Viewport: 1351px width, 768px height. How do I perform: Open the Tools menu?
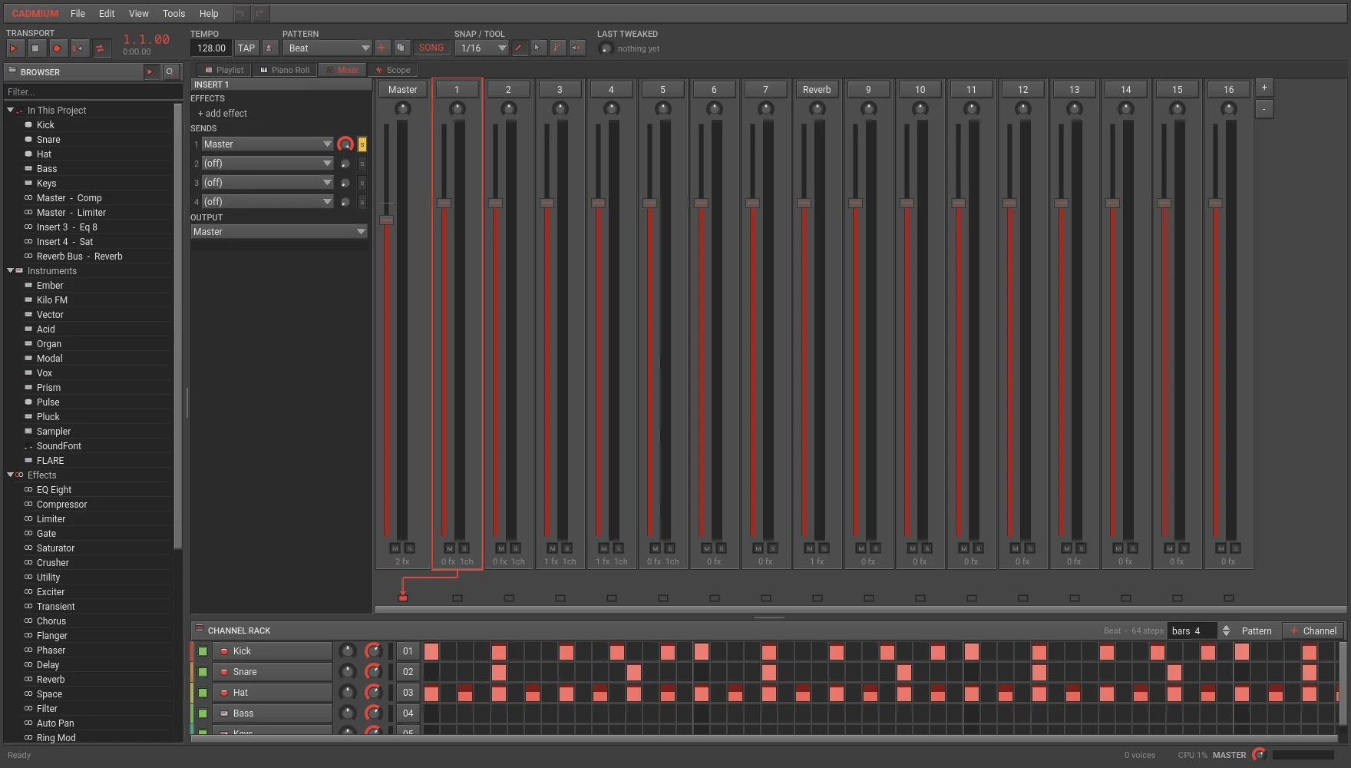pyautogui.click(x=173, y=13)
